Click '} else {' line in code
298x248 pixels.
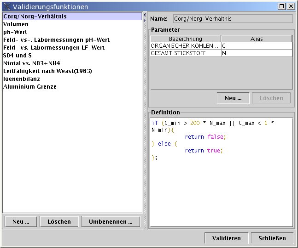(x=164, y=144)
